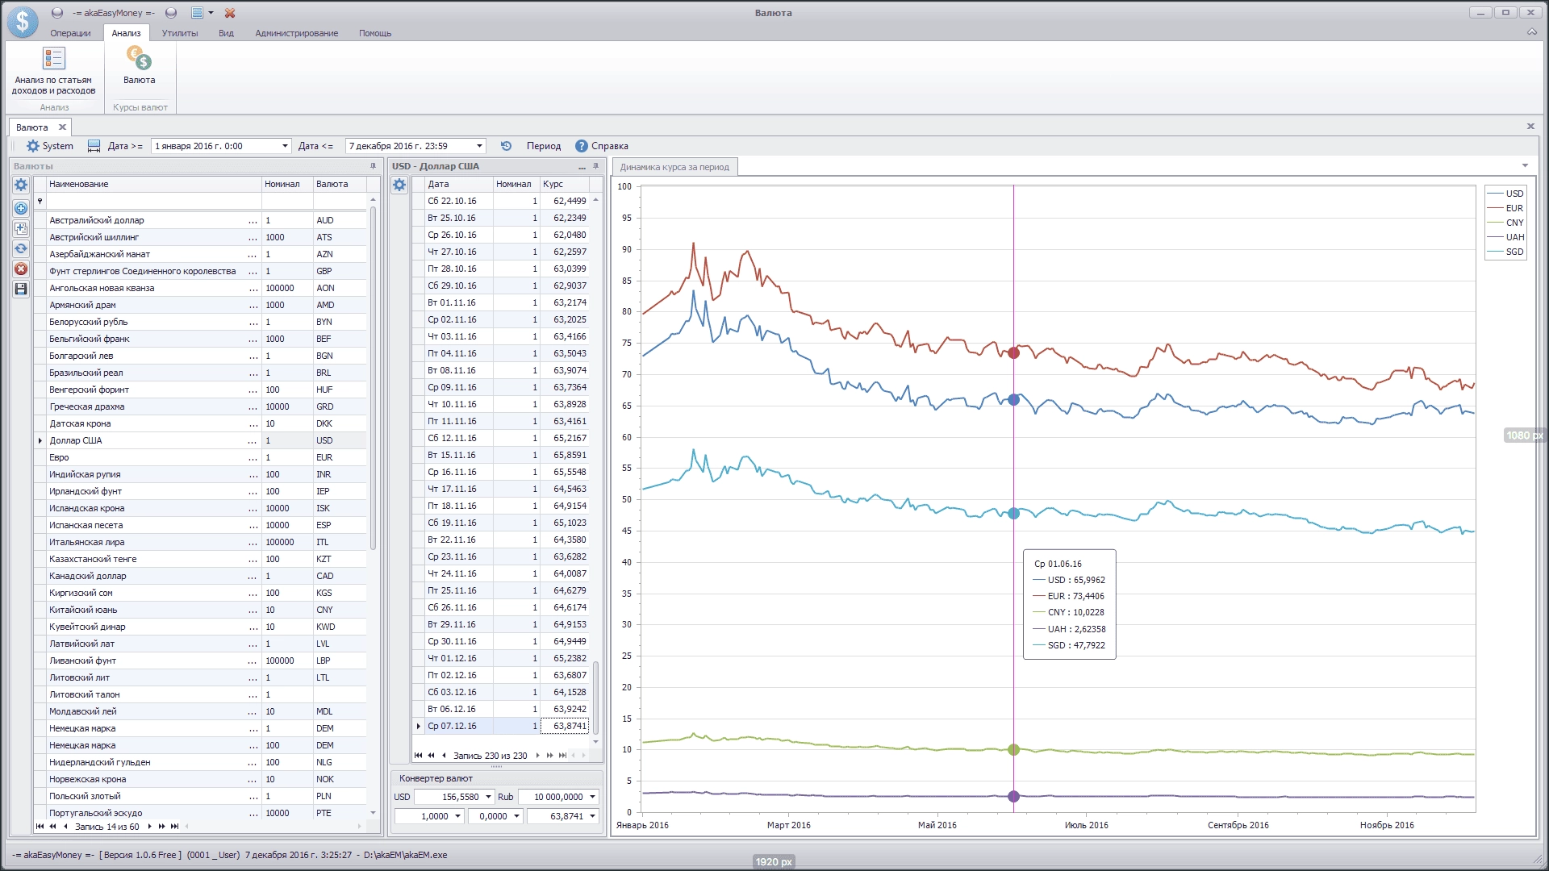Screen dimensions: 1549x871
Task: Close the Валюта document tab
Action: pos(62,127)
